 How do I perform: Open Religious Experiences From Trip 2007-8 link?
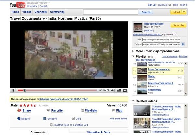[x=64, y=99]
